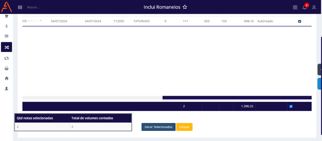Expand the dark side panel tab on right edge
The height and width of the screenshot is (141, 322).
point(320,69)
